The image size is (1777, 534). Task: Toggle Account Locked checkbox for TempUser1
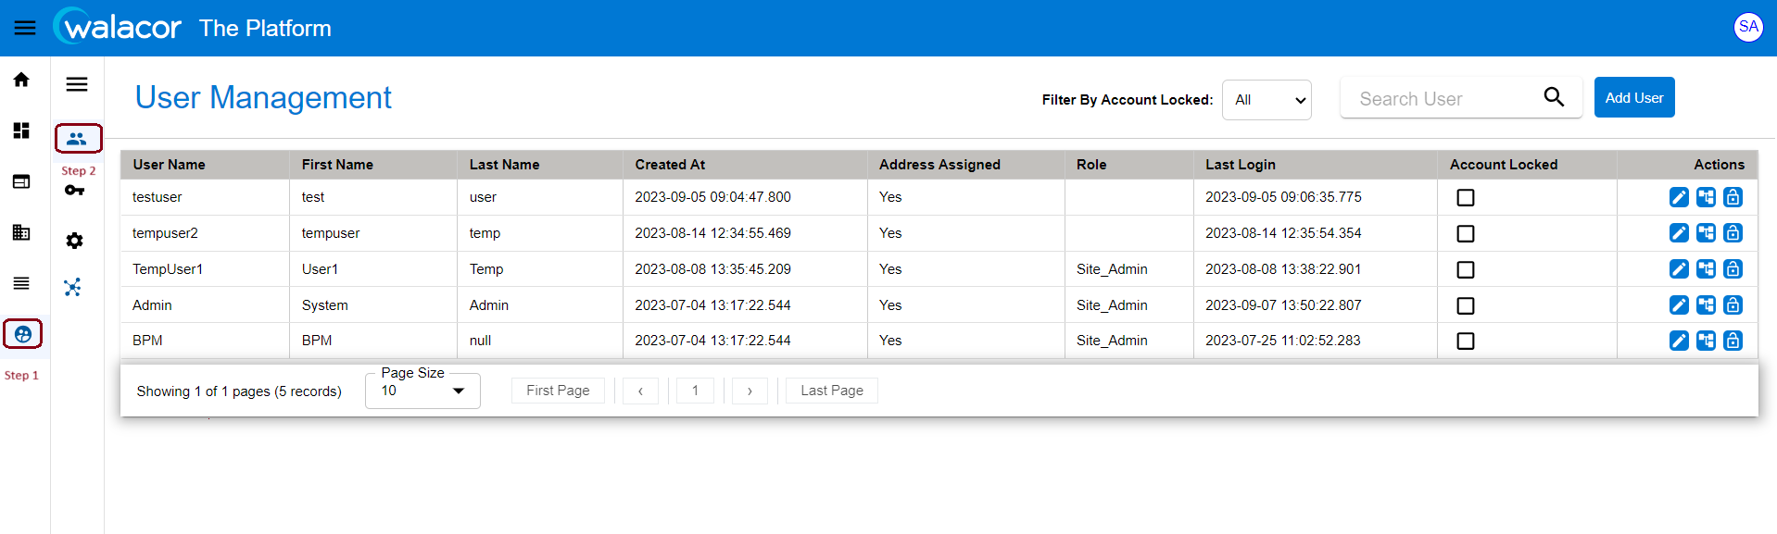1466,269
